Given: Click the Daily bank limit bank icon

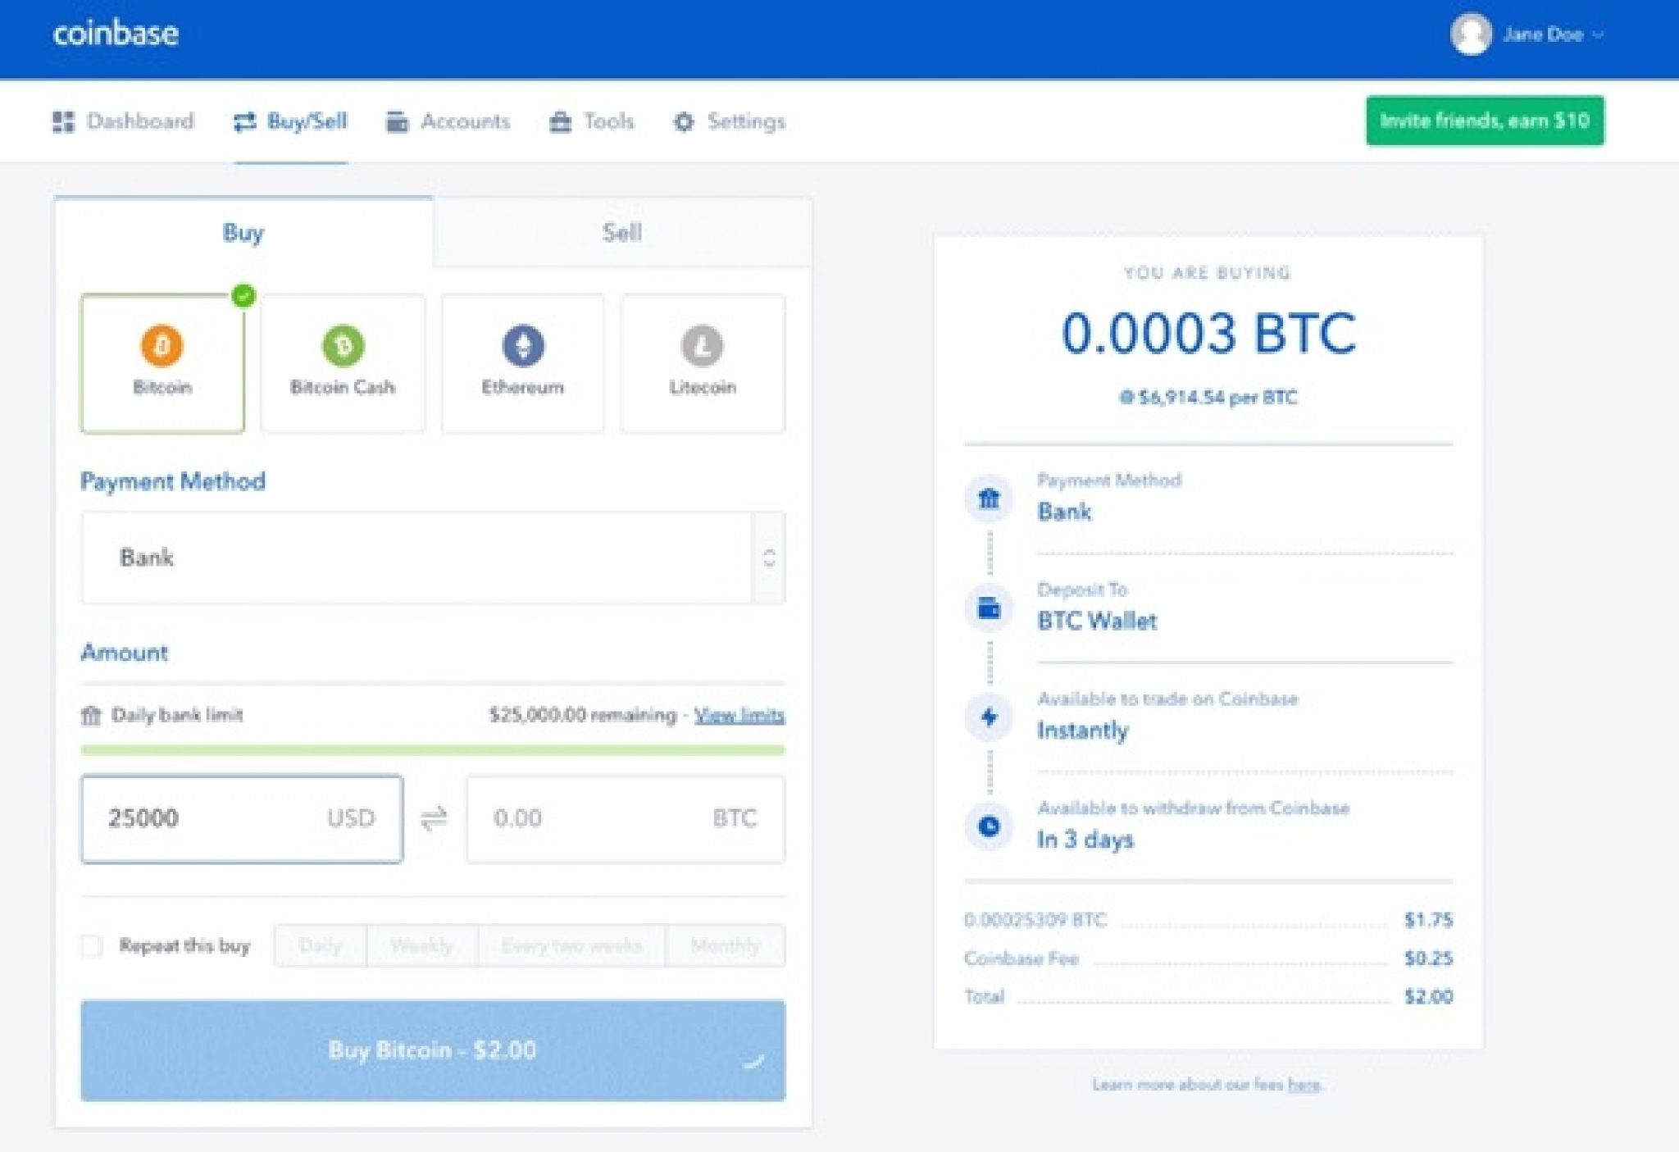Looking at the screenshot, I should point(91,715).
